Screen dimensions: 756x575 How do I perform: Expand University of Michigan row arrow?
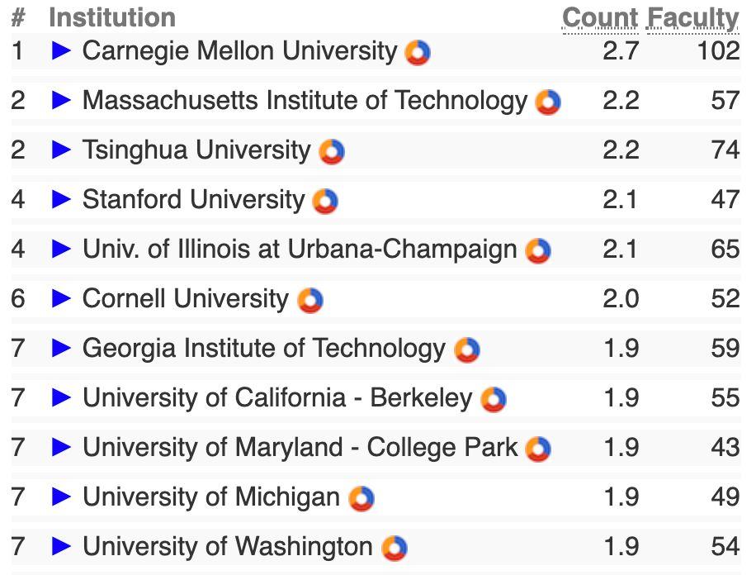pos(61,497)
